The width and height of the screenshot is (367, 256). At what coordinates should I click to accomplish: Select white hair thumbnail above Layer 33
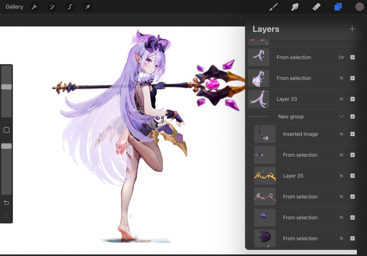pos(258,78)
